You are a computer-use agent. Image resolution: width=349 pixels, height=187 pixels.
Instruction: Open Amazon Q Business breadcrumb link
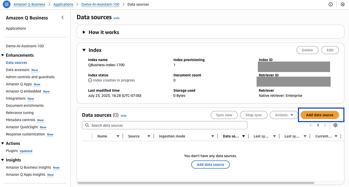click(x=29, y=4)
